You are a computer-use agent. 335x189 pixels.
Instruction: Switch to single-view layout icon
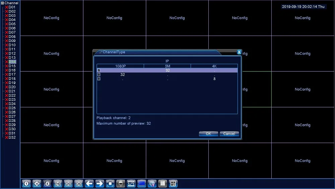tap(26, 184)
